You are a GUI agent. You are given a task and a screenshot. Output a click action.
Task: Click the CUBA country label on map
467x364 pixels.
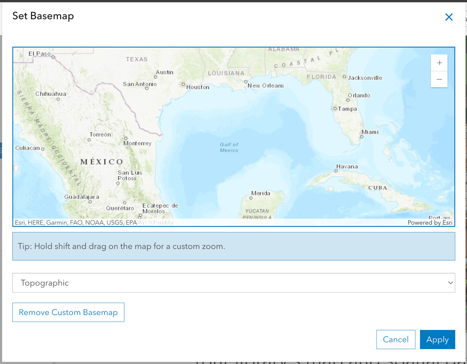378,188
